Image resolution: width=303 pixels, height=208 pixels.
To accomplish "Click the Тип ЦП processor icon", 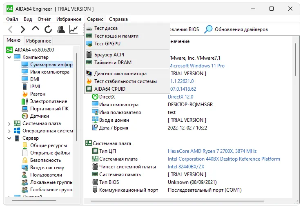I will (x=95, y=151).
